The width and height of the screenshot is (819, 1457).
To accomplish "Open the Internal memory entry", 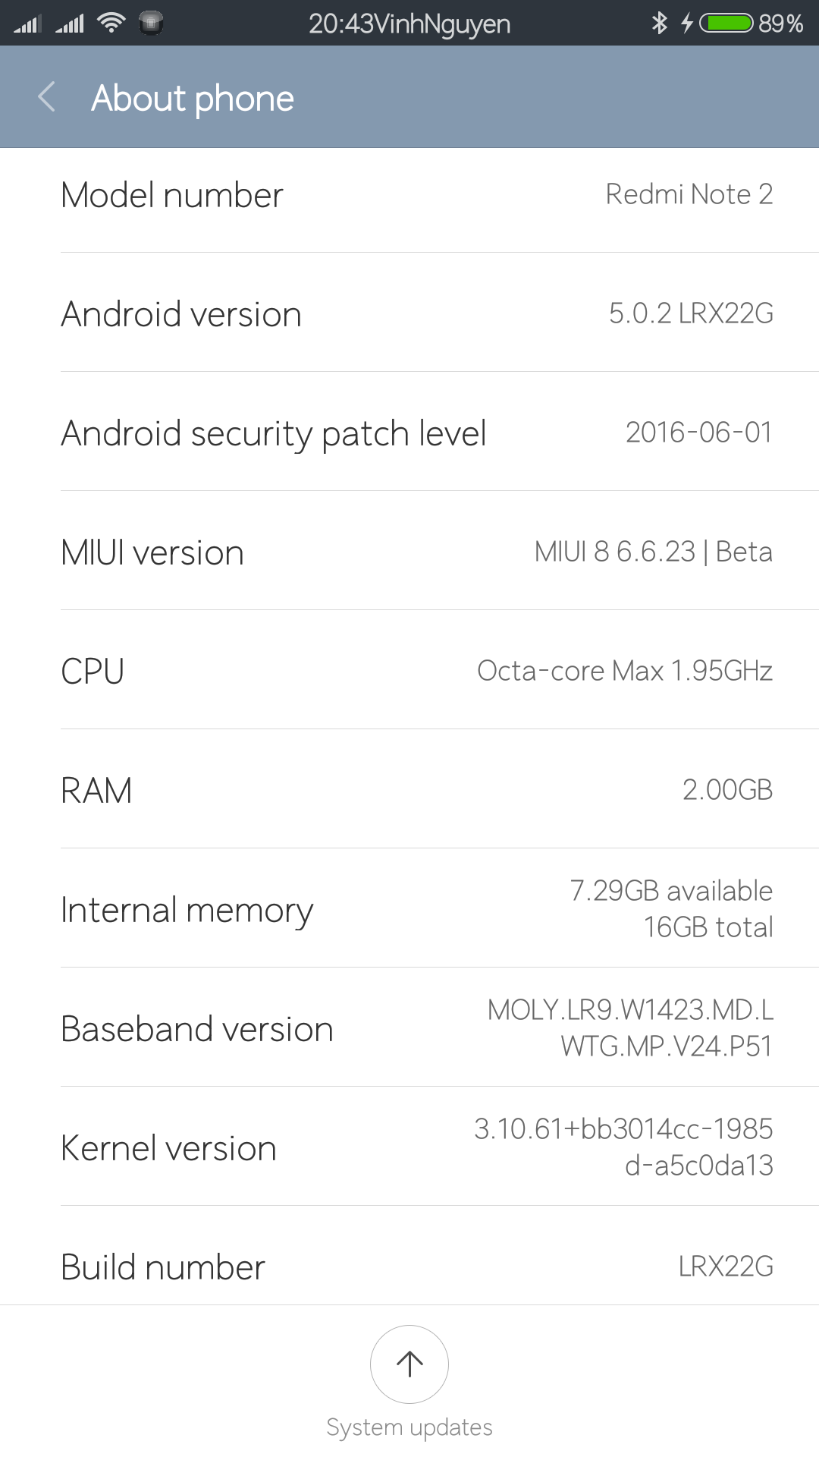I will click(409, 909).
